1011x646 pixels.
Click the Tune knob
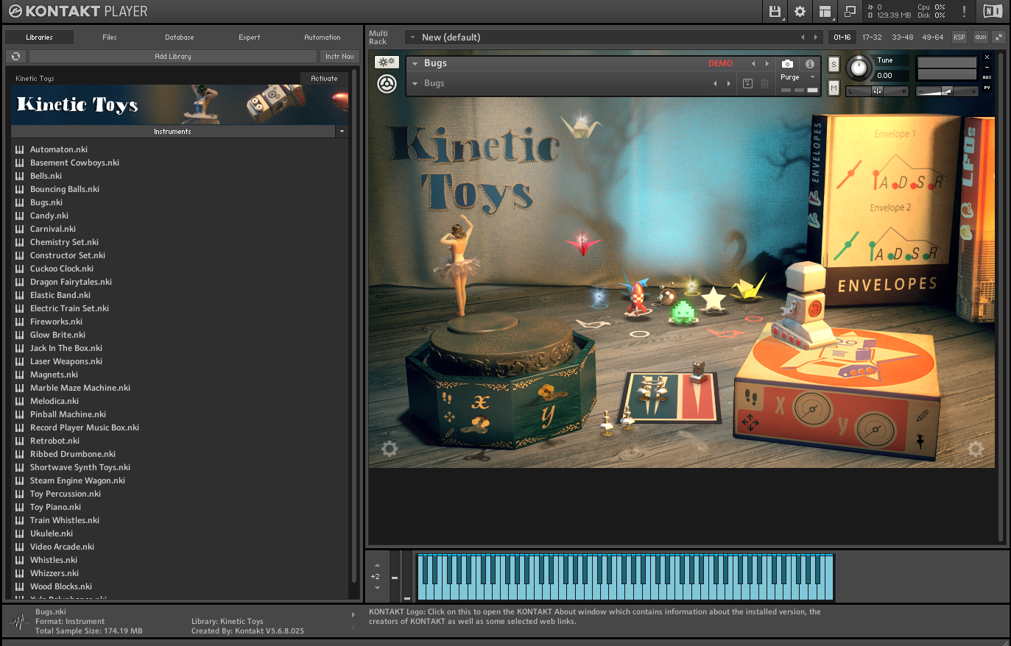pos(859,68)
